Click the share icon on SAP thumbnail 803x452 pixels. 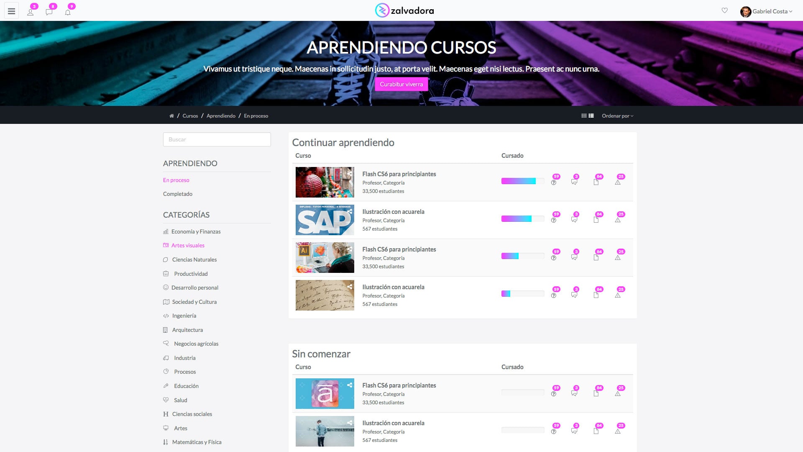click(350, 212)
